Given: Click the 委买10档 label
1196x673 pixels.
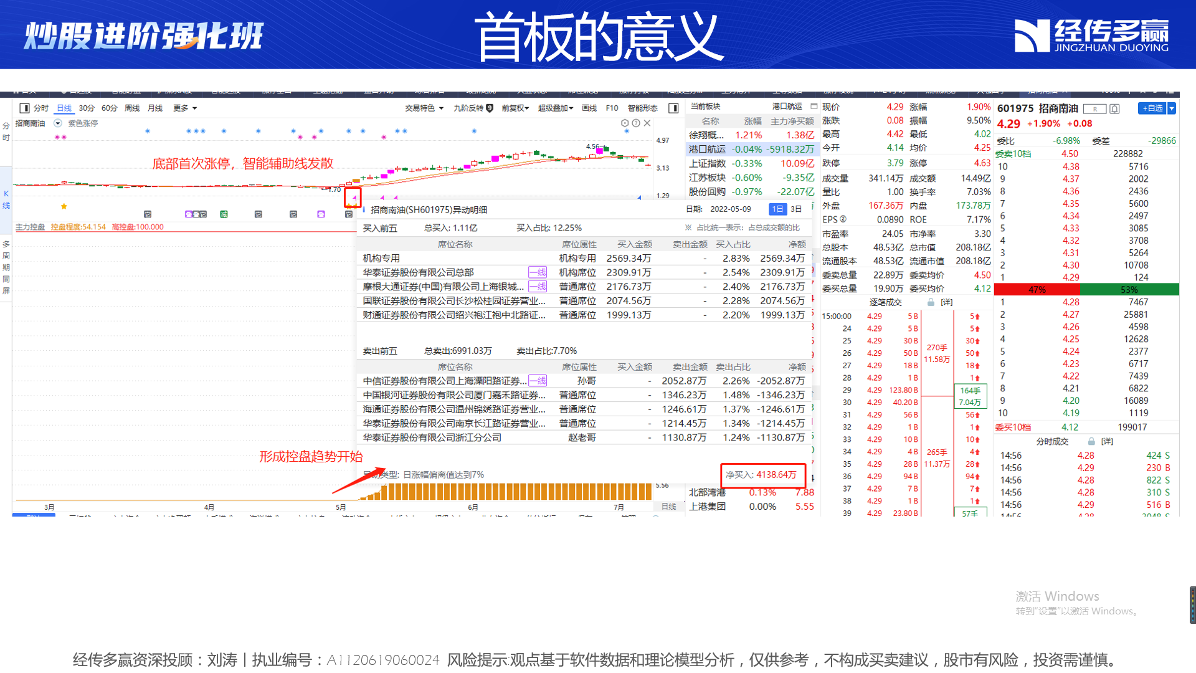Looking at the screenshot, I should (x=1013, y=427).
